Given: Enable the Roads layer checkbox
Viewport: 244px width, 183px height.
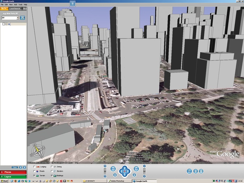Looking at the screenshot, I should coord(35,171).
